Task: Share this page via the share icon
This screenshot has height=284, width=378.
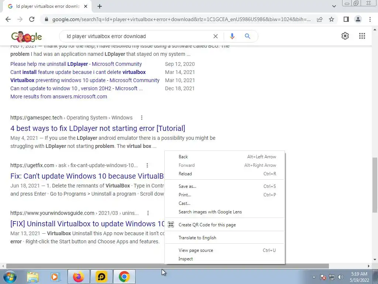Action: 320,19
